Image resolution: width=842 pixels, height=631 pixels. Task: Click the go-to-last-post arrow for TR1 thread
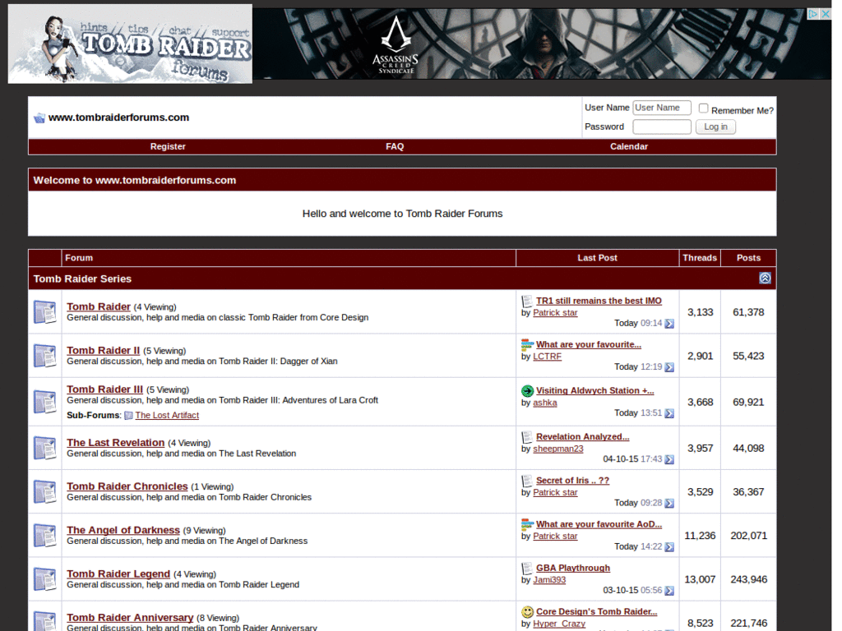point(669,324)
